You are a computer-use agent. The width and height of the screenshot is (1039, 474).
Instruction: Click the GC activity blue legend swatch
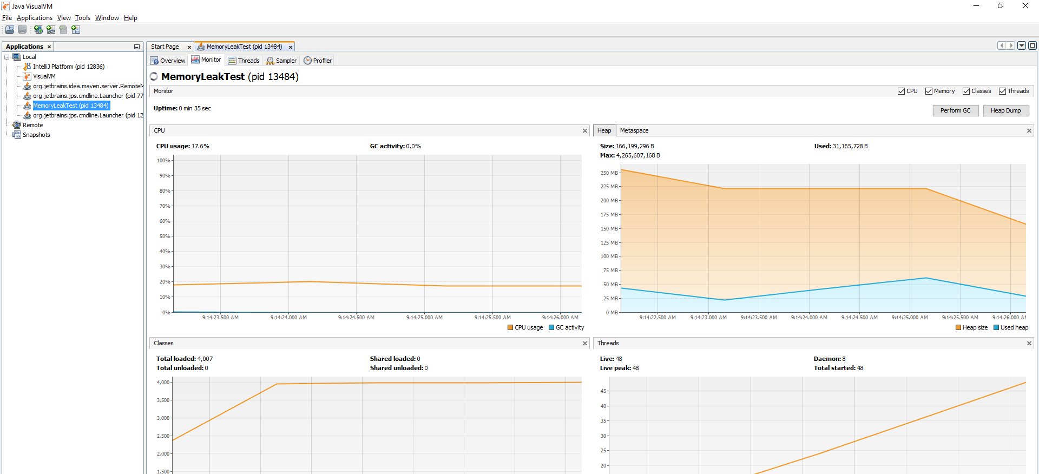[x=551, y=327]
